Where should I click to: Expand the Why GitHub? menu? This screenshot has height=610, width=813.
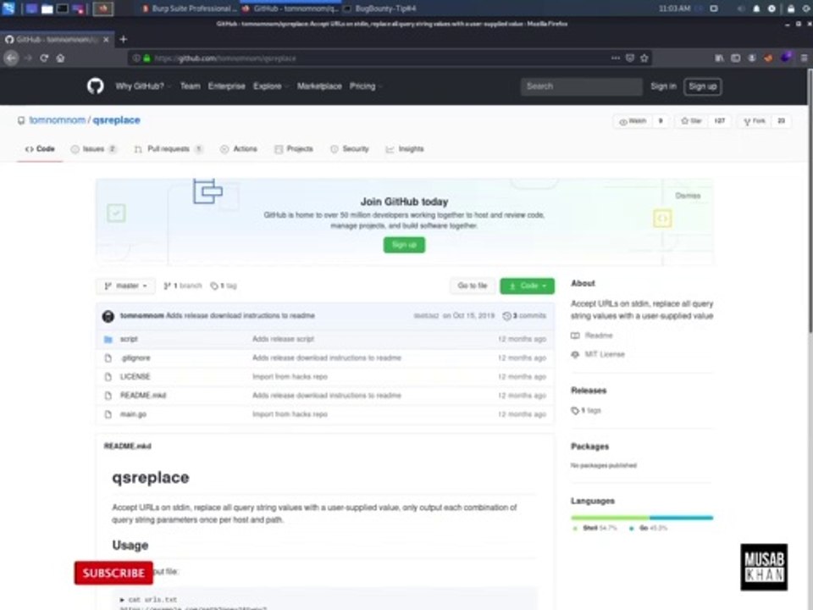[143, 86]
